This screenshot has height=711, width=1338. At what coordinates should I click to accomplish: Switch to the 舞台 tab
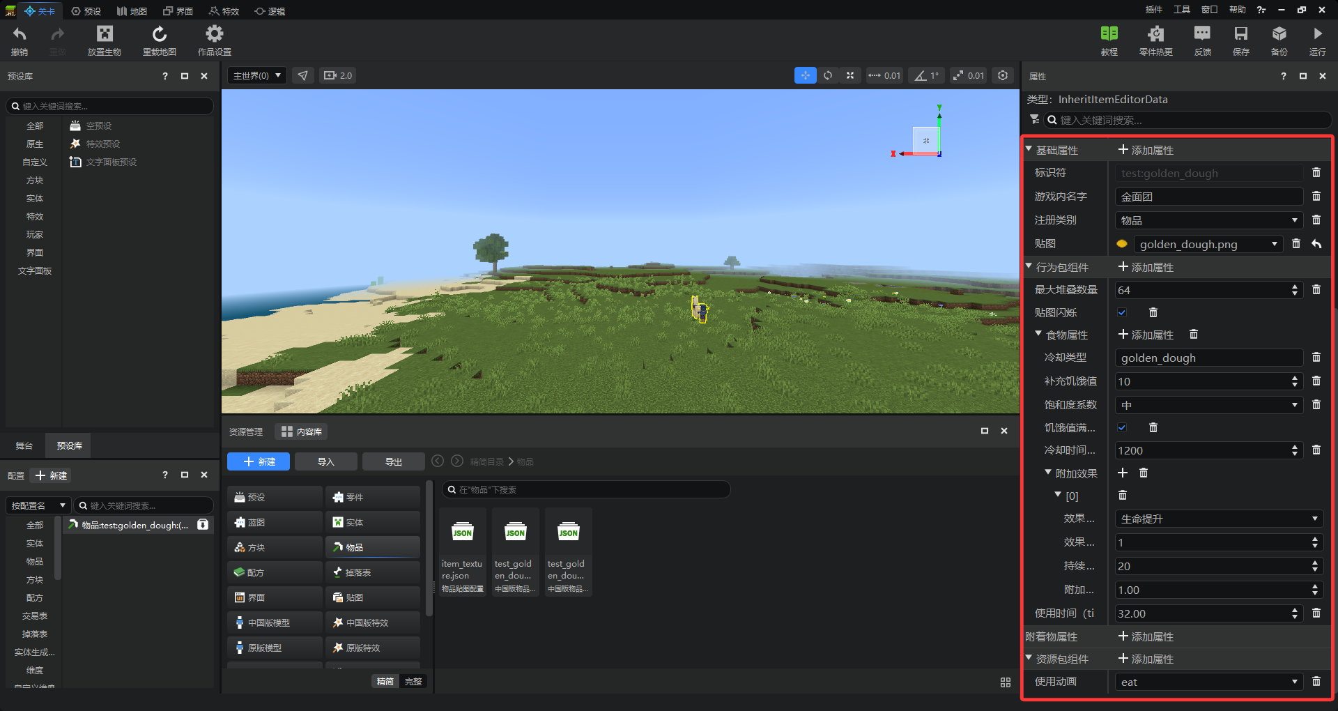pyautogui.click(x=24, y=445)
